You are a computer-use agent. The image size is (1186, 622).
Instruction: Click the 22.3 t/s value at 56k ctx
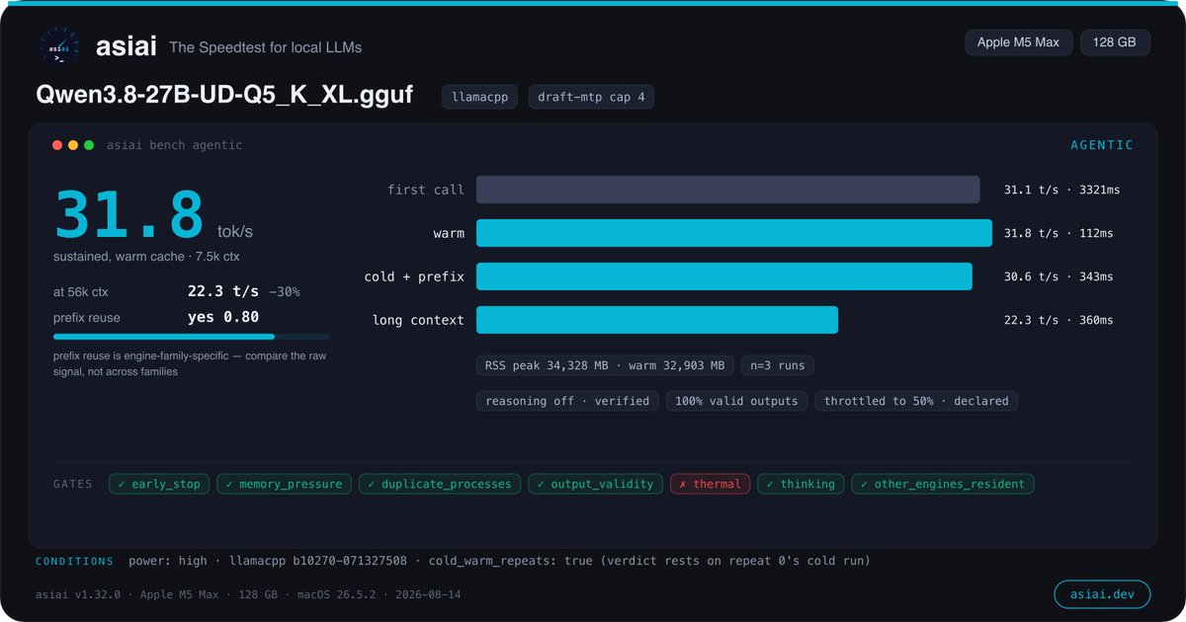[x=223, y=291]
